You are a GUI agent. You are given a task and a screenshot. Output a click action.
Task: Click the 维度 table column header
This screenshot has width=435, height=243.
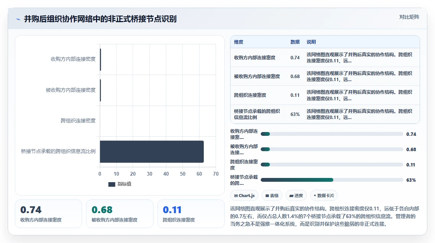(x=239, y=42)
